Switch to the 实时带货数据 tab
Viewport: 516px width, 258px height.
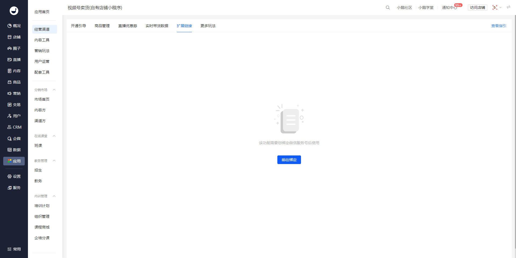[157, 26]
